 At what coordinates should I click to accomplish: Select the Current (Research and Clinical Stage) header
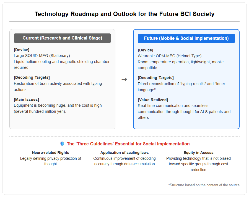pyautogui.click(x=62, y=38)
